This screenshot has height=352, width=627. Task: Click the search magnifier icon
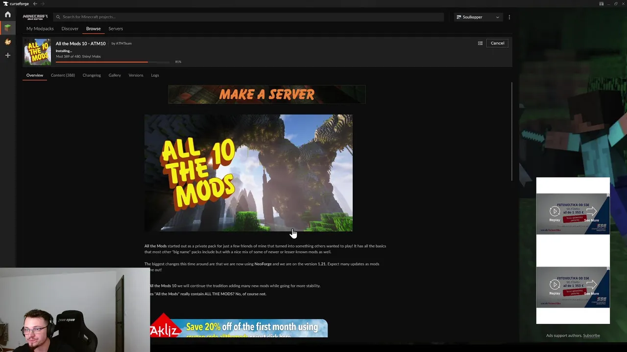pos(58,17)
